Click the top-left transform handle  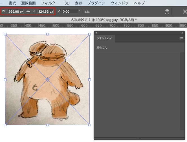(5, 34)
